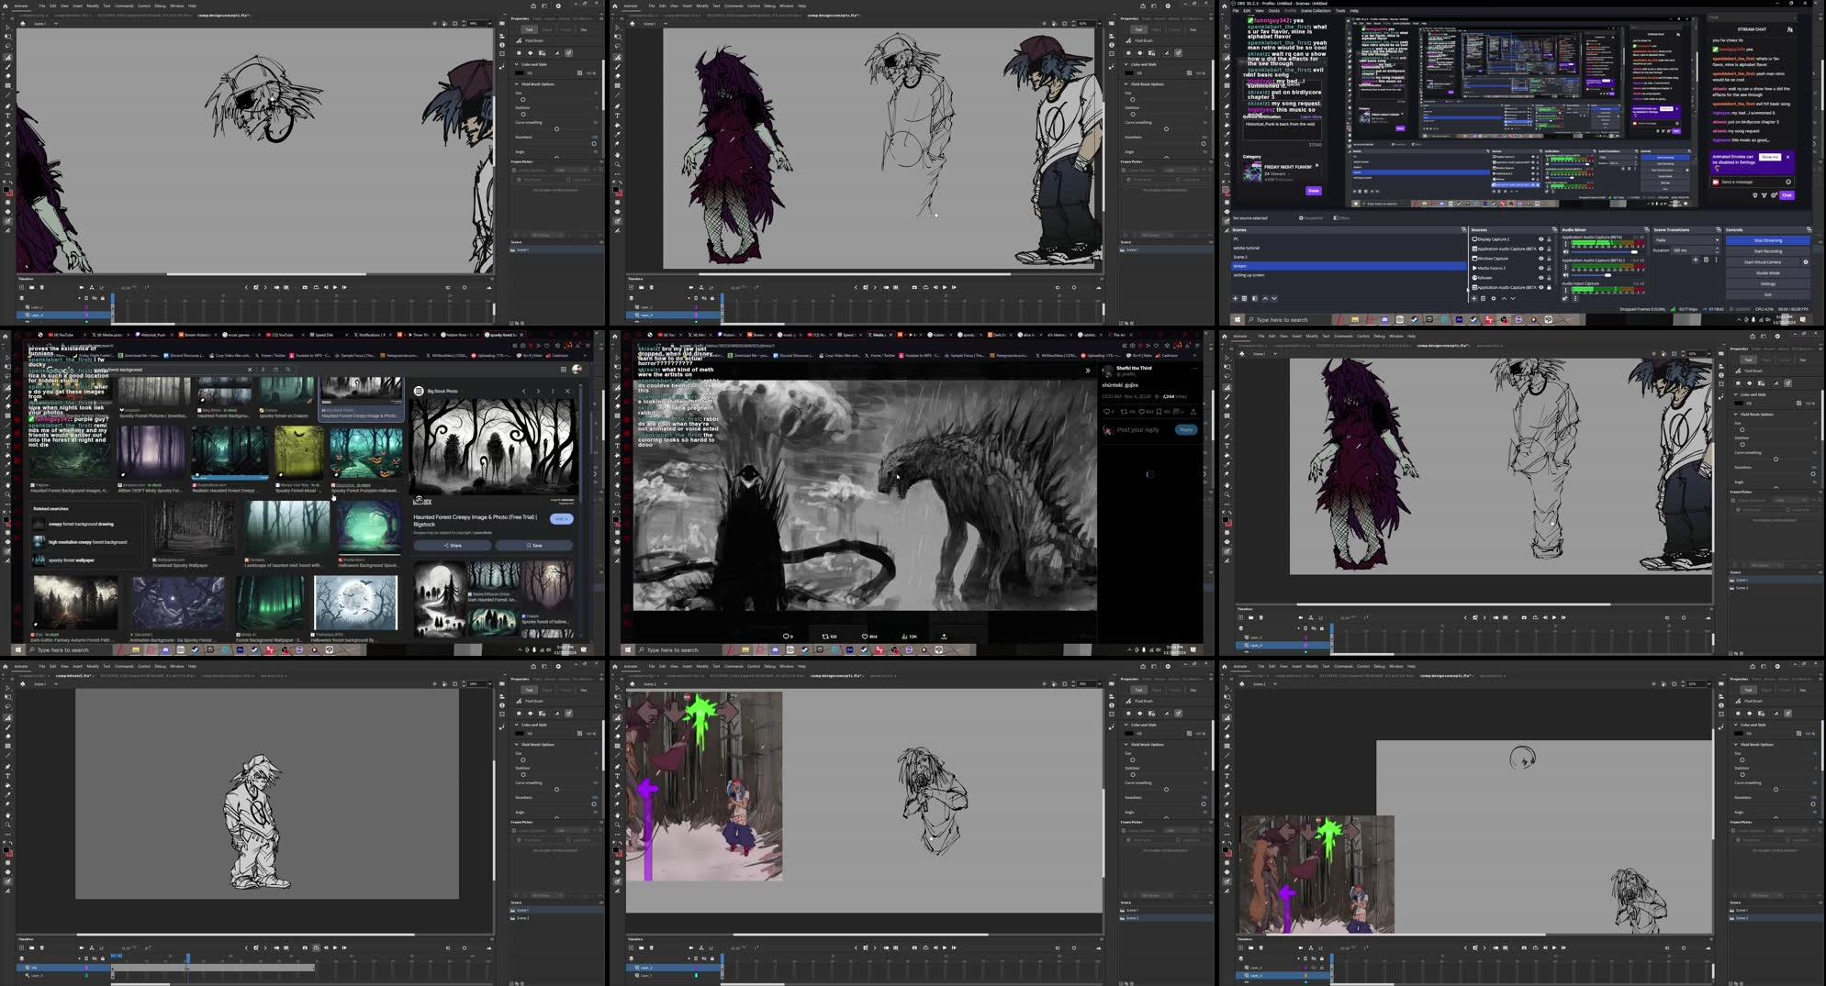Click 'Send a message' field in OBS chat
The width and height of the screenshot is (1826, 986).
click(1752, 182)
